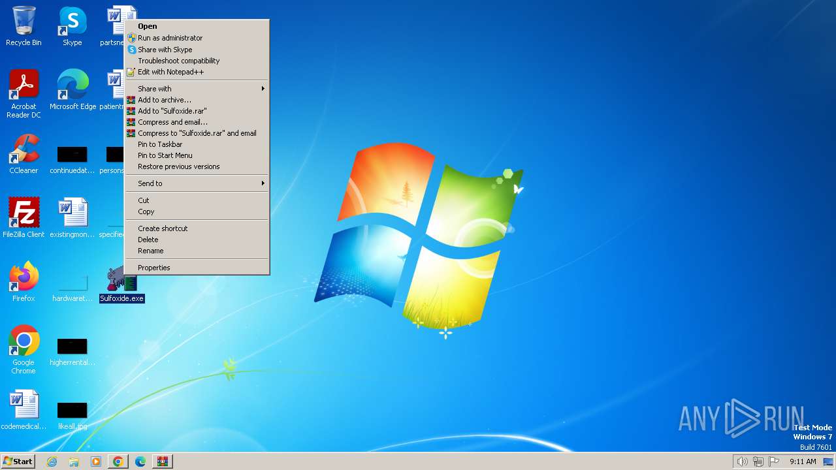This screenshot has width=836, height=470.
Task: Launch Windows Media Player from taskbar
Action: point(96,462)
